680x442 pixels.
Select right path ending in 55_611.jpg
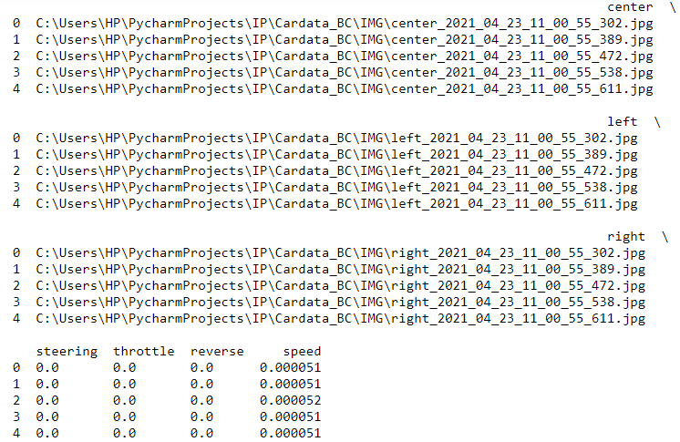coord(340,319)
